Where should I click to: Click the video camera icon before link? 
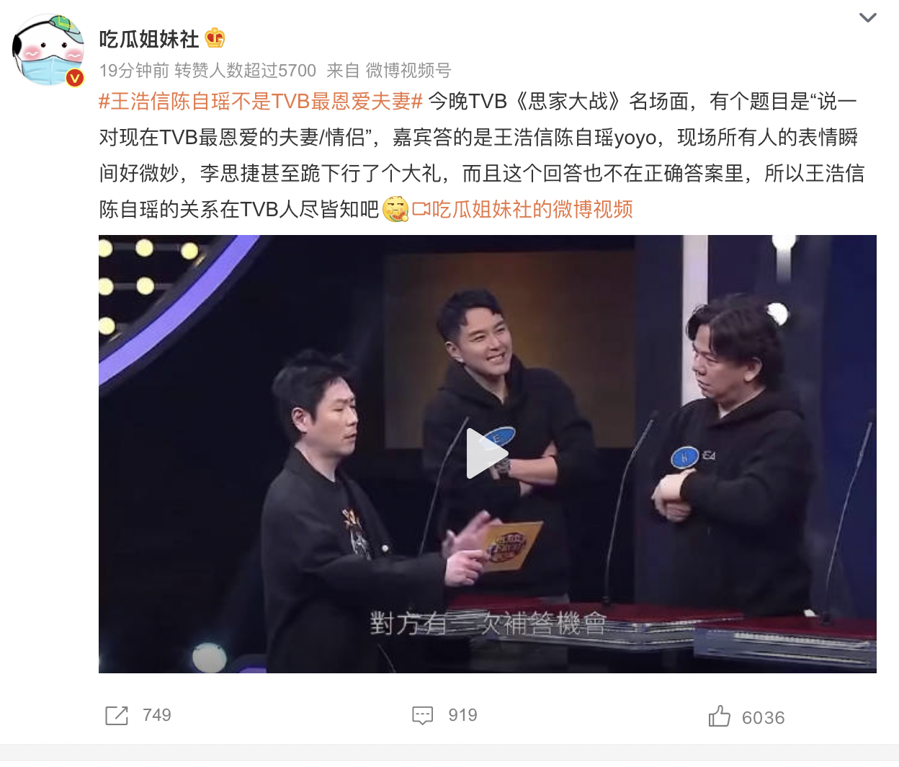pyautogui.click(x=421, y=210)
